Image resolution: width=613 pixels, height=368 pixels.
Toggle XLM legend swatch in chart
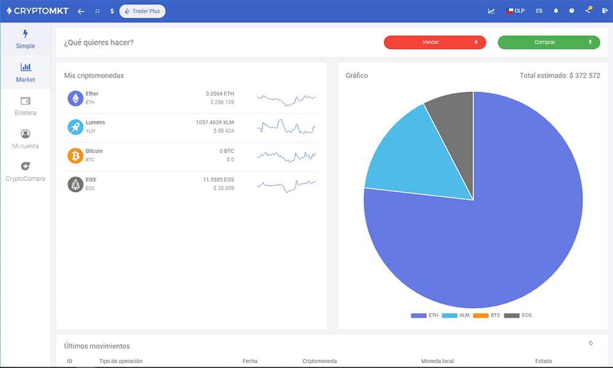(x=449, y=316)
